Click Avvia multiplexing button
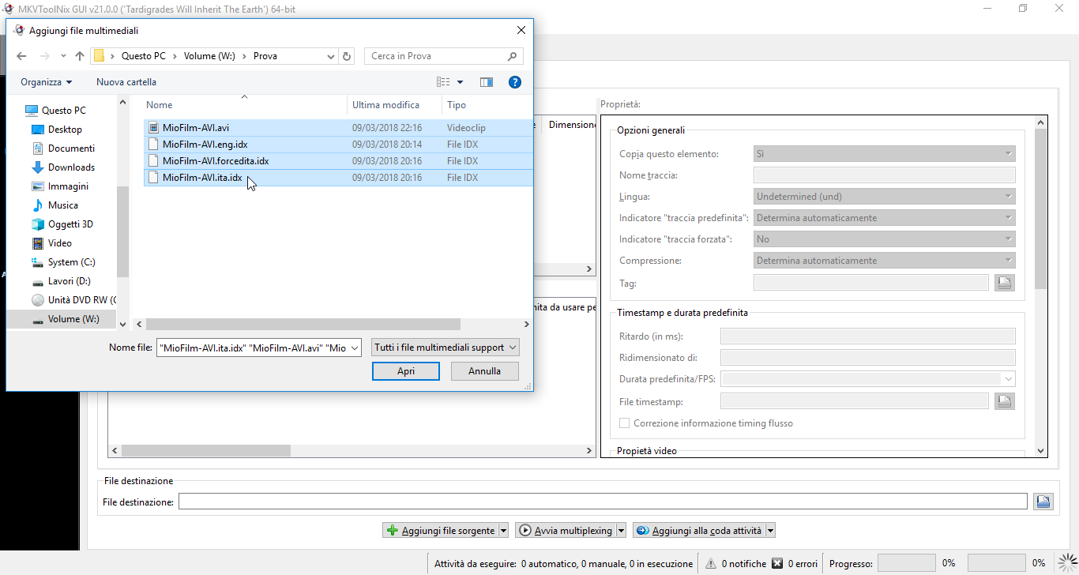The image size is (1079, 575). (x=566, y=531)
